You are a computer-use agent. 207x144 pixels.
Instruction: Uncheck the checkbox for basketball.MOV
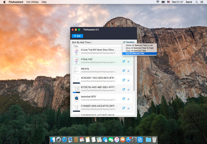[128, 99]
